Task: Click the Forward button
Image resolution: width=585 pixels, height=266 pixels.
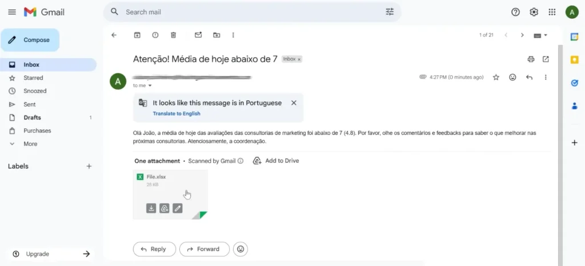Action: pos(204,249)
